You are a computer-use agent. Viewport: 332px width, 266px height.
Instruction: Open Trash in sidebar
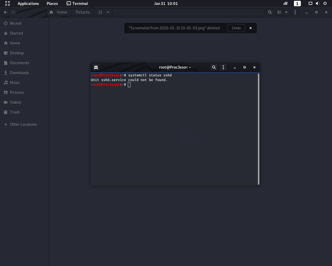point(24,112)
